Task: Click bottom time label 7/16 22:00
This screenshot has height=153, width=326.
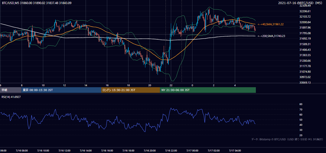Action: coord(171,151)
